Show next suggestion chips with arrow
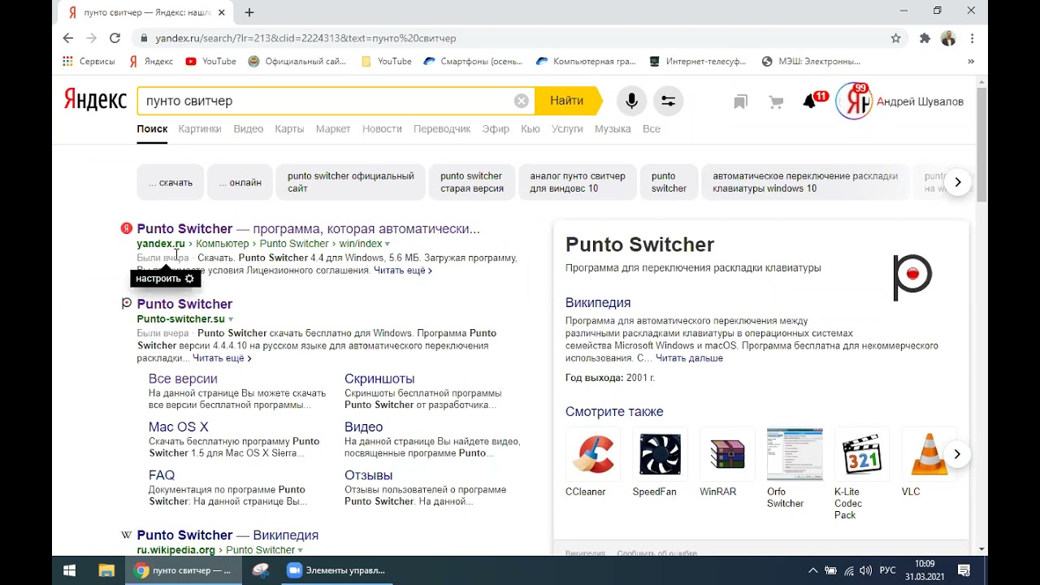1040x585 pixels. 958,182
